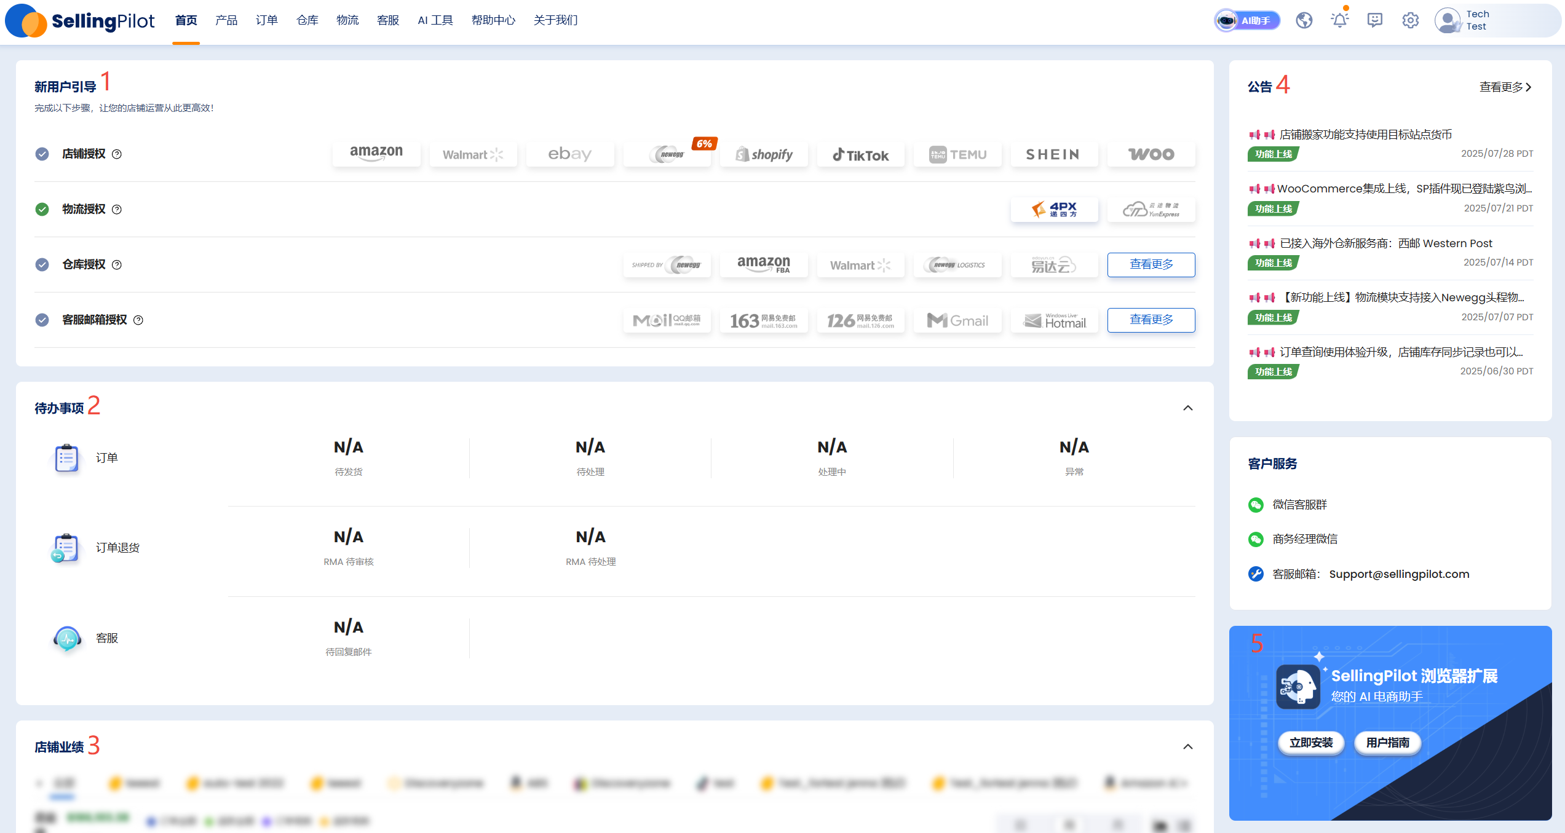Click the 仓库授权 check circle
Image resolution: width=1565 pixels, height=833 pixels.
[42, 264]
